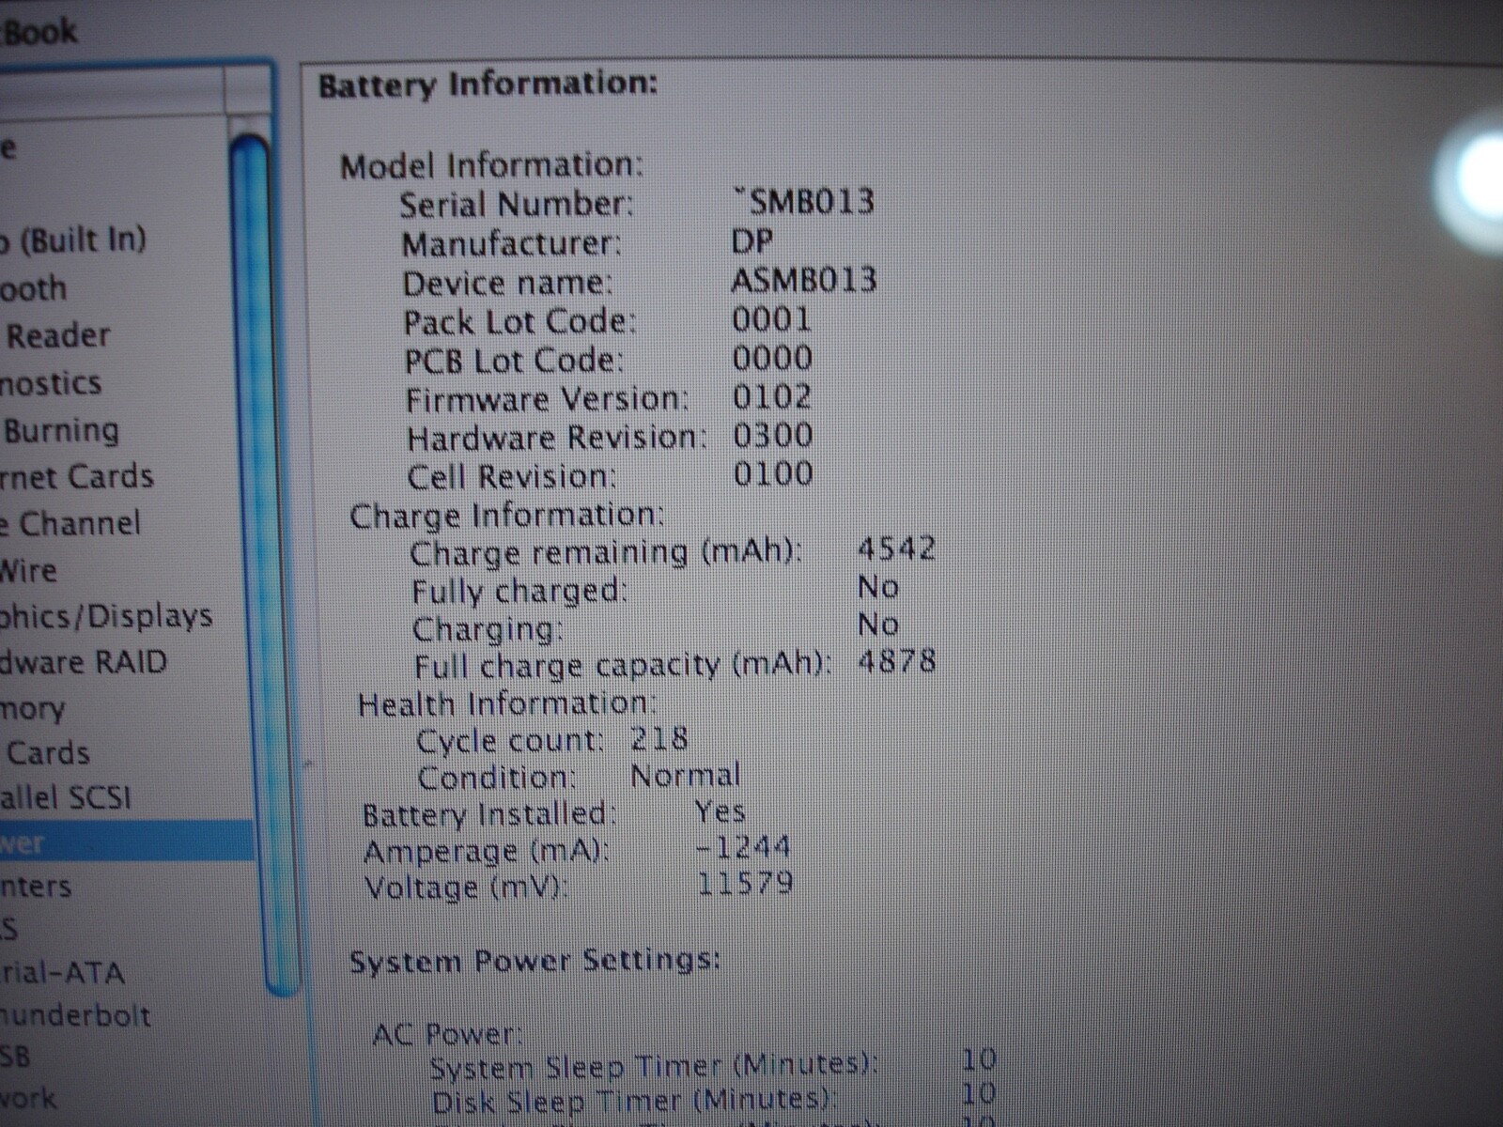Select the Cell Revision value "0100"
This screenshot has width=1503, height=1127.
(x=773, y=472)
